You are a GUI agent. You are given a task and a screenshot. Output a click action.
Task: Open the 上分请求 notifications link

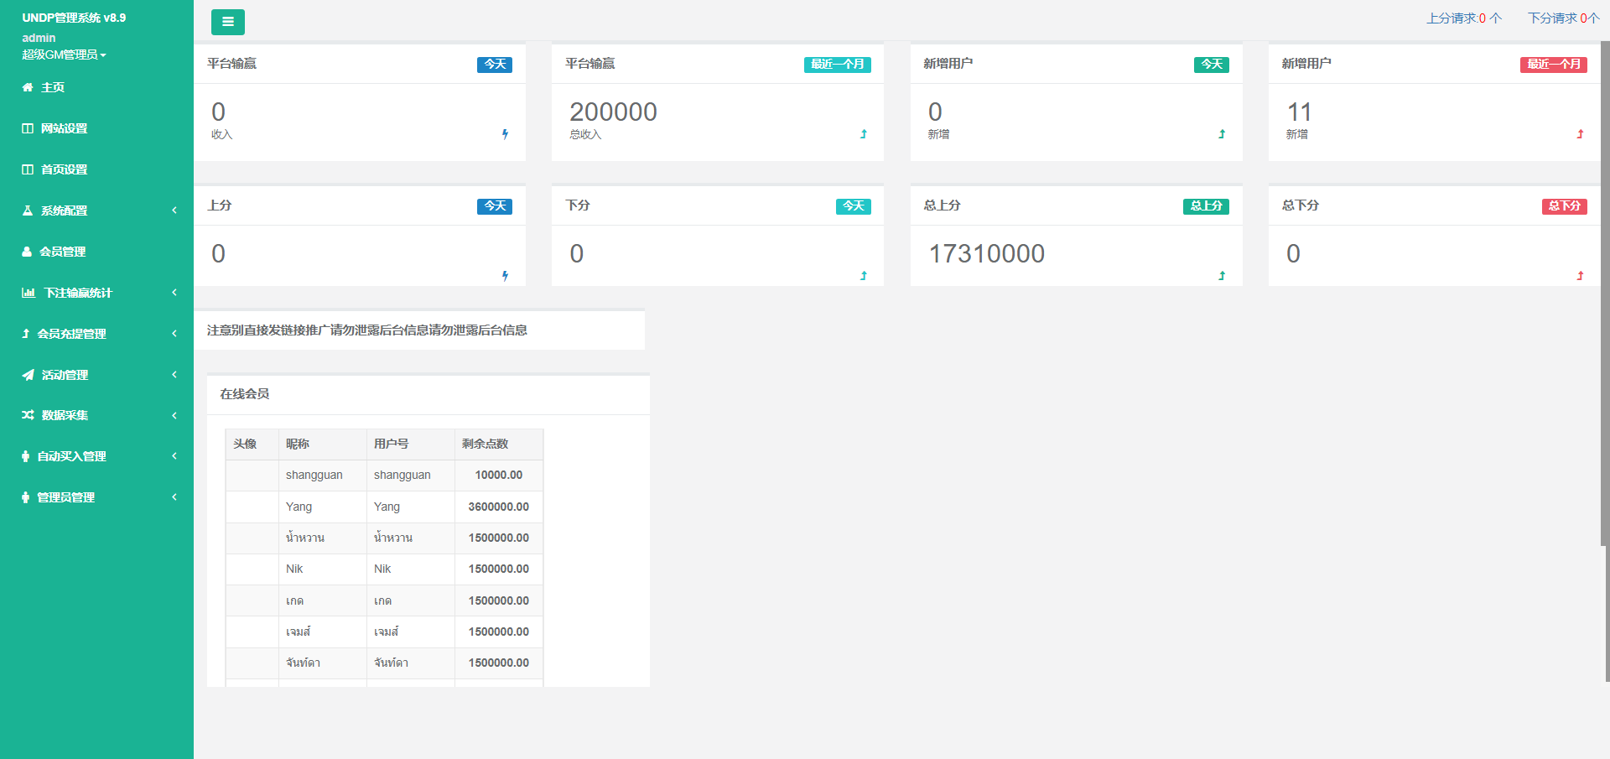click(x=1463, y=18)
